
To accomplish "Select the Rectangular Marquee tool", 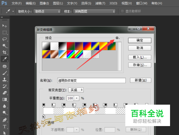I will (x=5, y=32).
